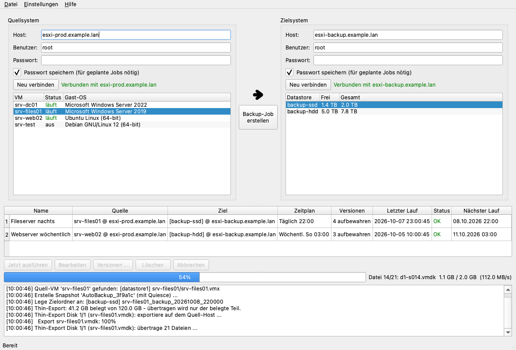The width and height of the screenshot is (516, 350).
Task: Sort jobs by the Quelle column
Action: tap(120, 211)
